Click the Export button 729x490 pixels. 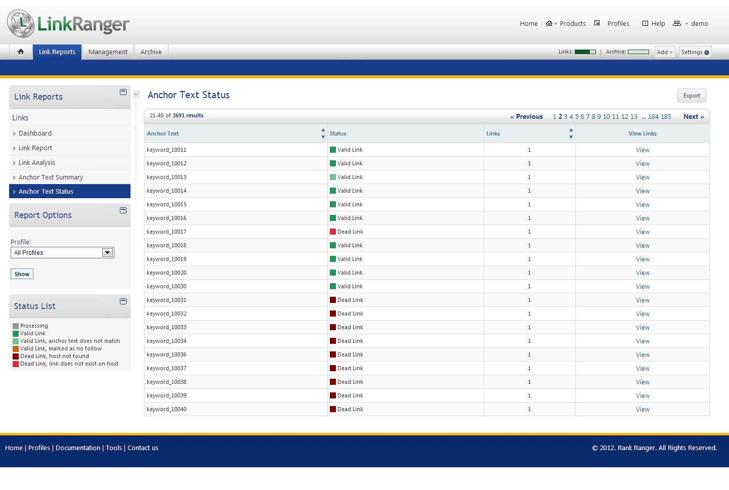(x=691, y=96)
